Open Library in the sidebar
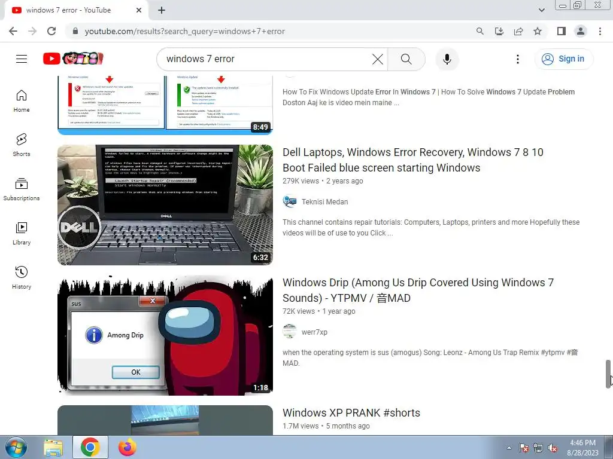Viewport: 613px width, 459px height. (22, 234)
